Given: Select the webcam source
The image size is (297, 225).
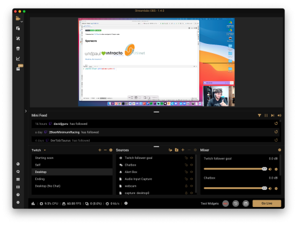Looking at the screenshot, I should (155, 186).
